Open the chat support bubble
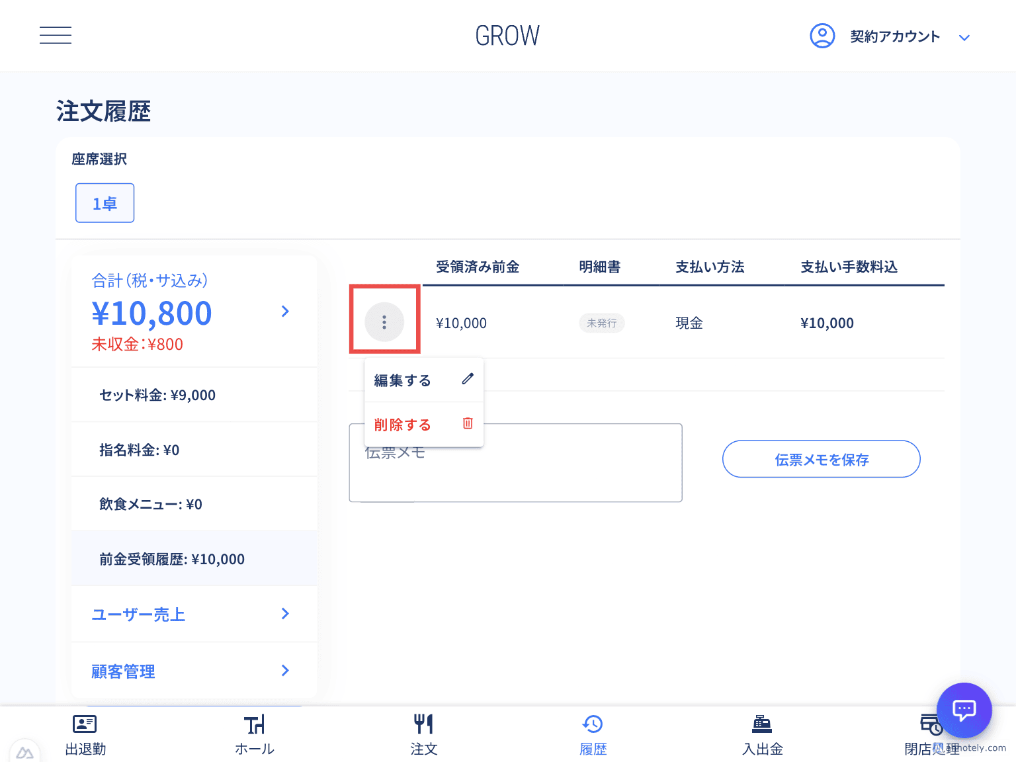Screen dimensions: 1016x762 tap(964, 710)
